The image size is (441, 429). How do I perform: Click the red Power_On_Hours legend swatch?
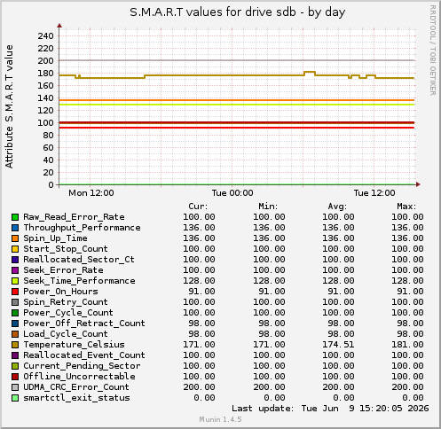point(15,292)
